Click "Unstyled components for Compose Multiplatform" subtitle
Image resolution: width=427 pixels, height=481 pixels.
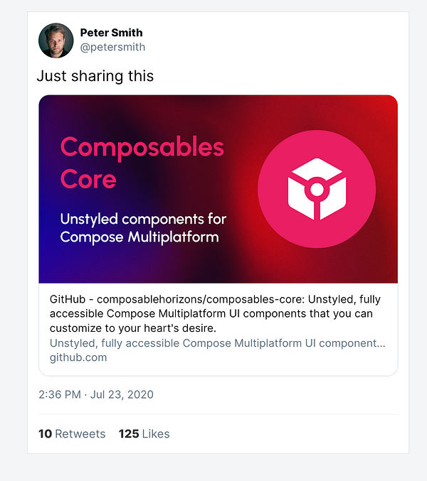click(143, 227)
